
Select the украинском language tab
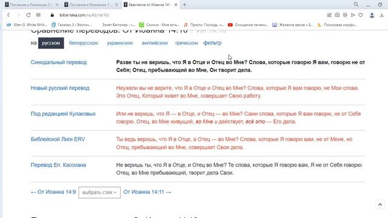coord(120,43)
